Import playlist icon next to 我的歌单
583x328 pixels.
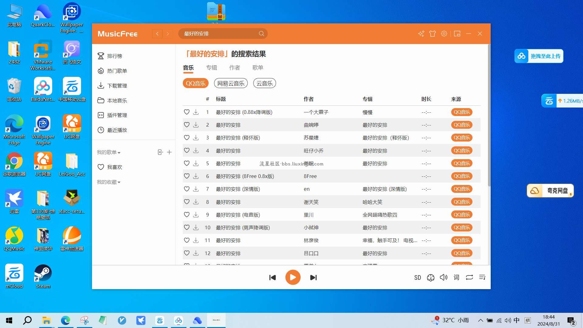click(x=160, y=152)
